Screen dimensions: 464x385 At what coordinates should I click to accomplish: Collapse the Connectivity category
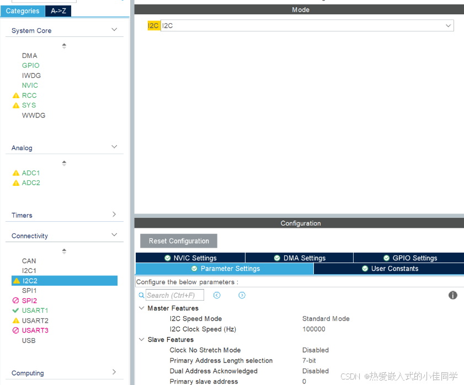(114, 234)
